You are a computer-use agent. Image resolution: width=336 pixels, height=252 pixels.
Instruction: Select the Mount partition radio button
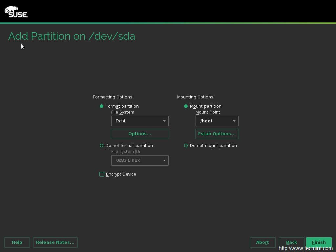coord(186,106)
